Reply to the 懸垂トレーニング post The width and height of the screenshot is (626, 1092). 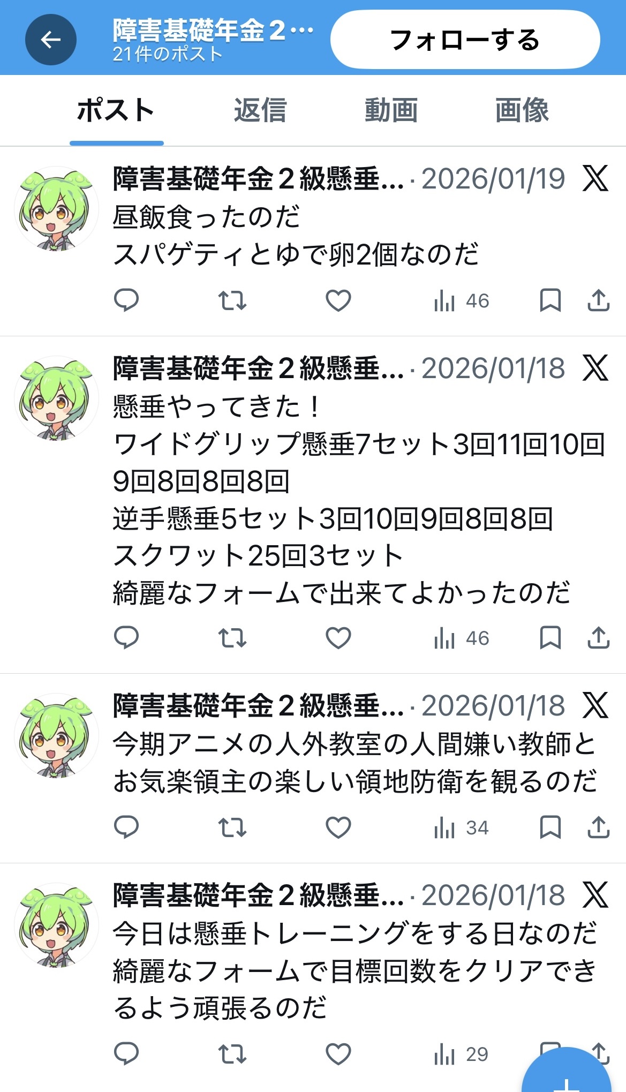click(x=126, y=1054)
